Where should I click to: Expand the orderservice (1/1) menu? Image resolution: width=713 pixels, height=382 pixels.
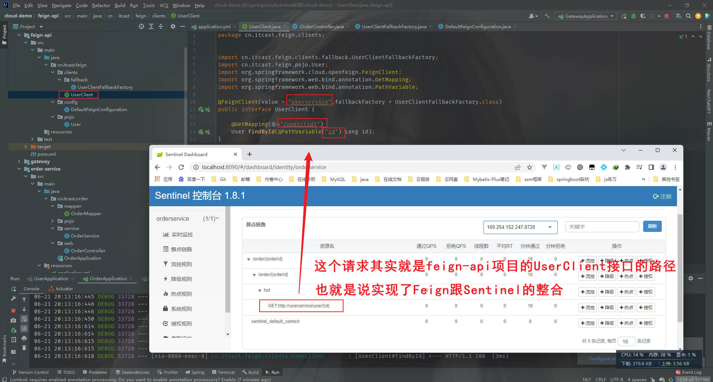188,219
